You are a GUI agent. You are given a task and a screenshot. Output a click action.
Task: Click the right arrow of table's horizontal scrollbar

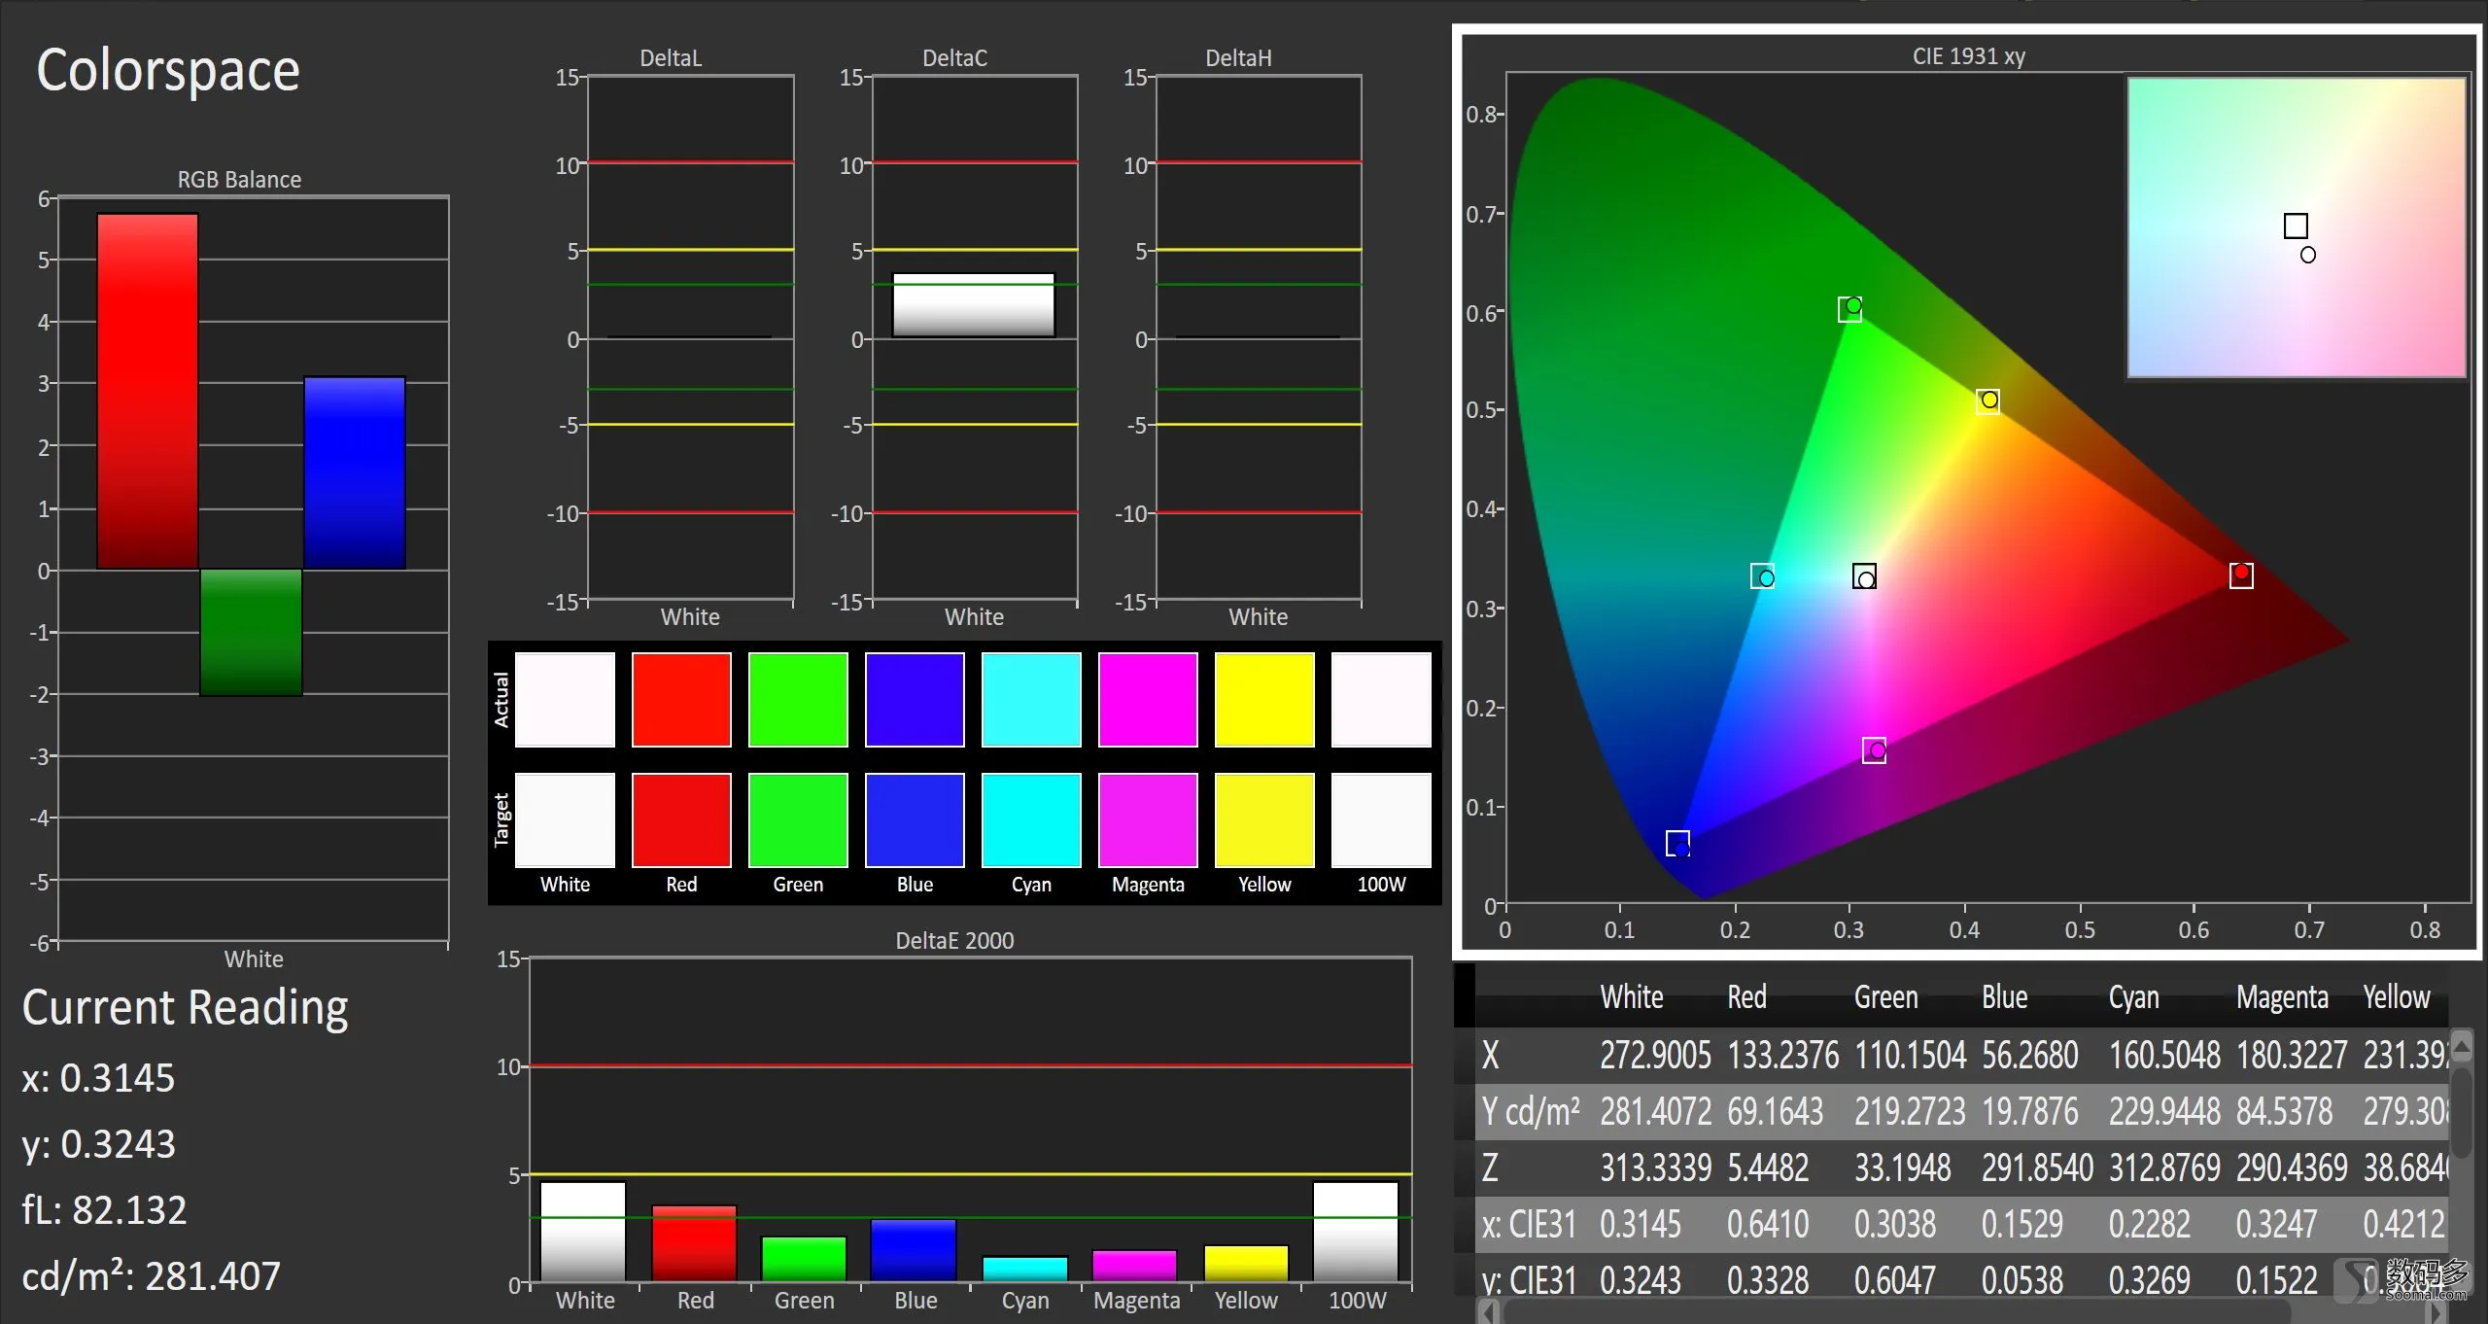pyautogui.click(x=2436, y=1312)
